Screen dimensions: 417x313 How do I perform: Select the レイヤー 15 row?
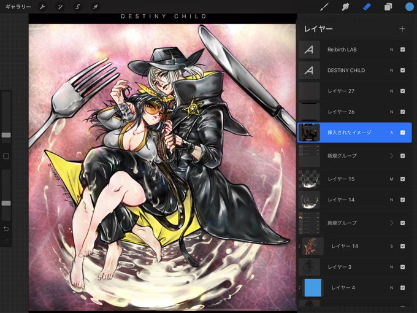point(354,179)
